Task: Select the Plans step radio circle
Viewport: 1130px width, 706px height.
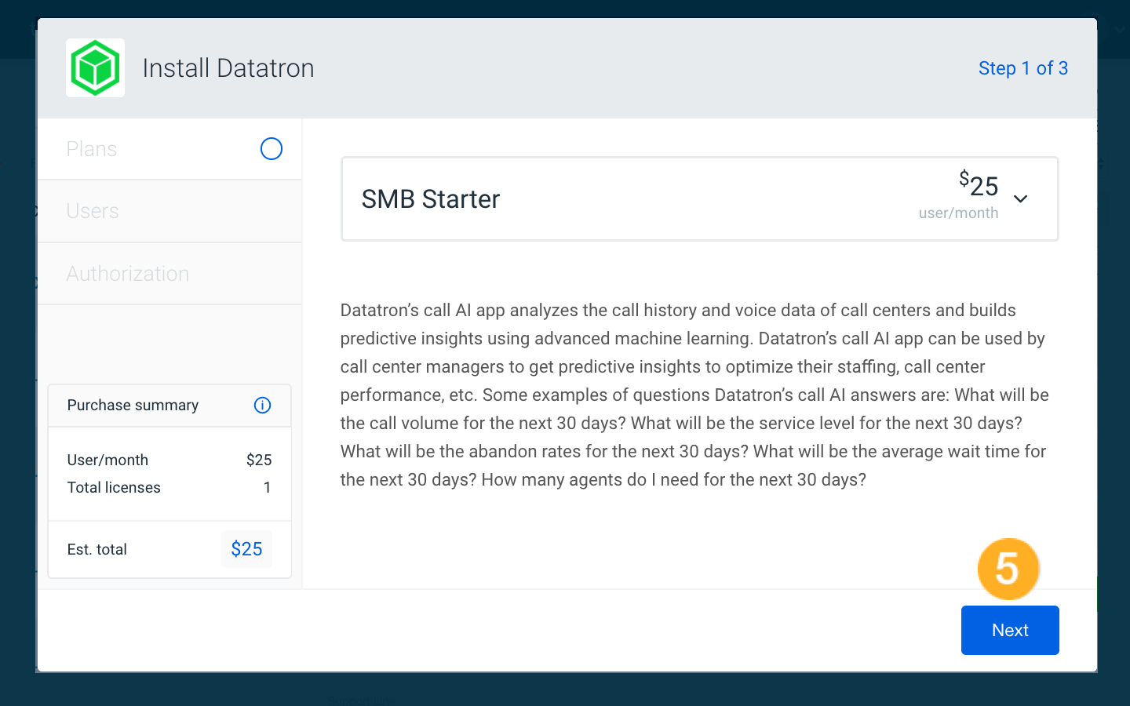Action: pos(272,149)
